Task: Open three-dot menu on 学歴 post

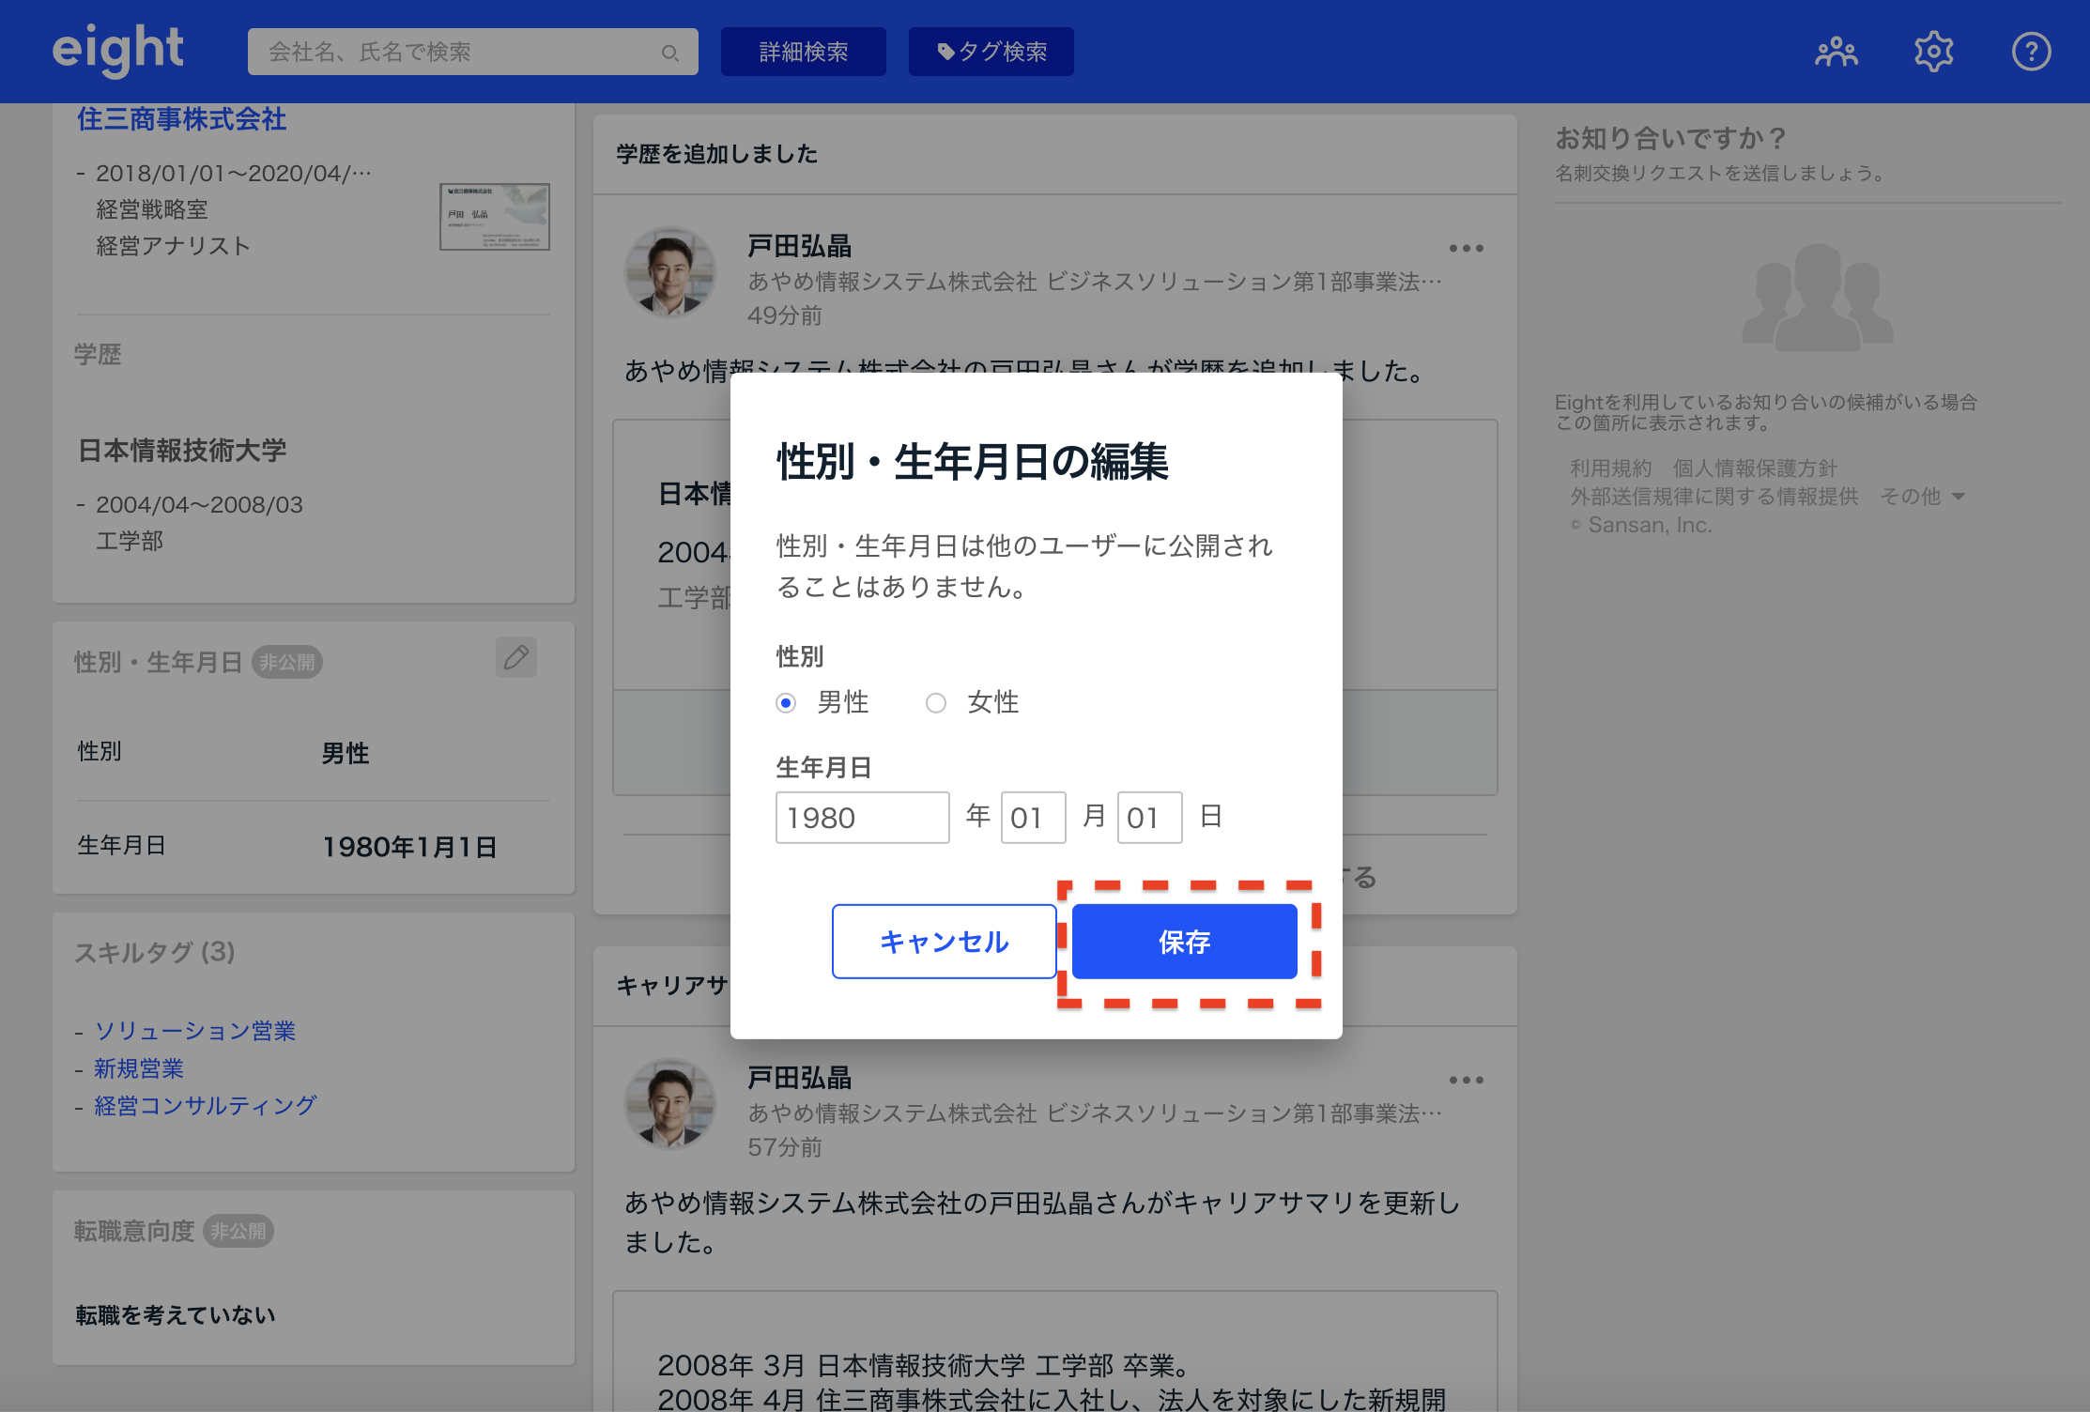Action: (1466, 249)
